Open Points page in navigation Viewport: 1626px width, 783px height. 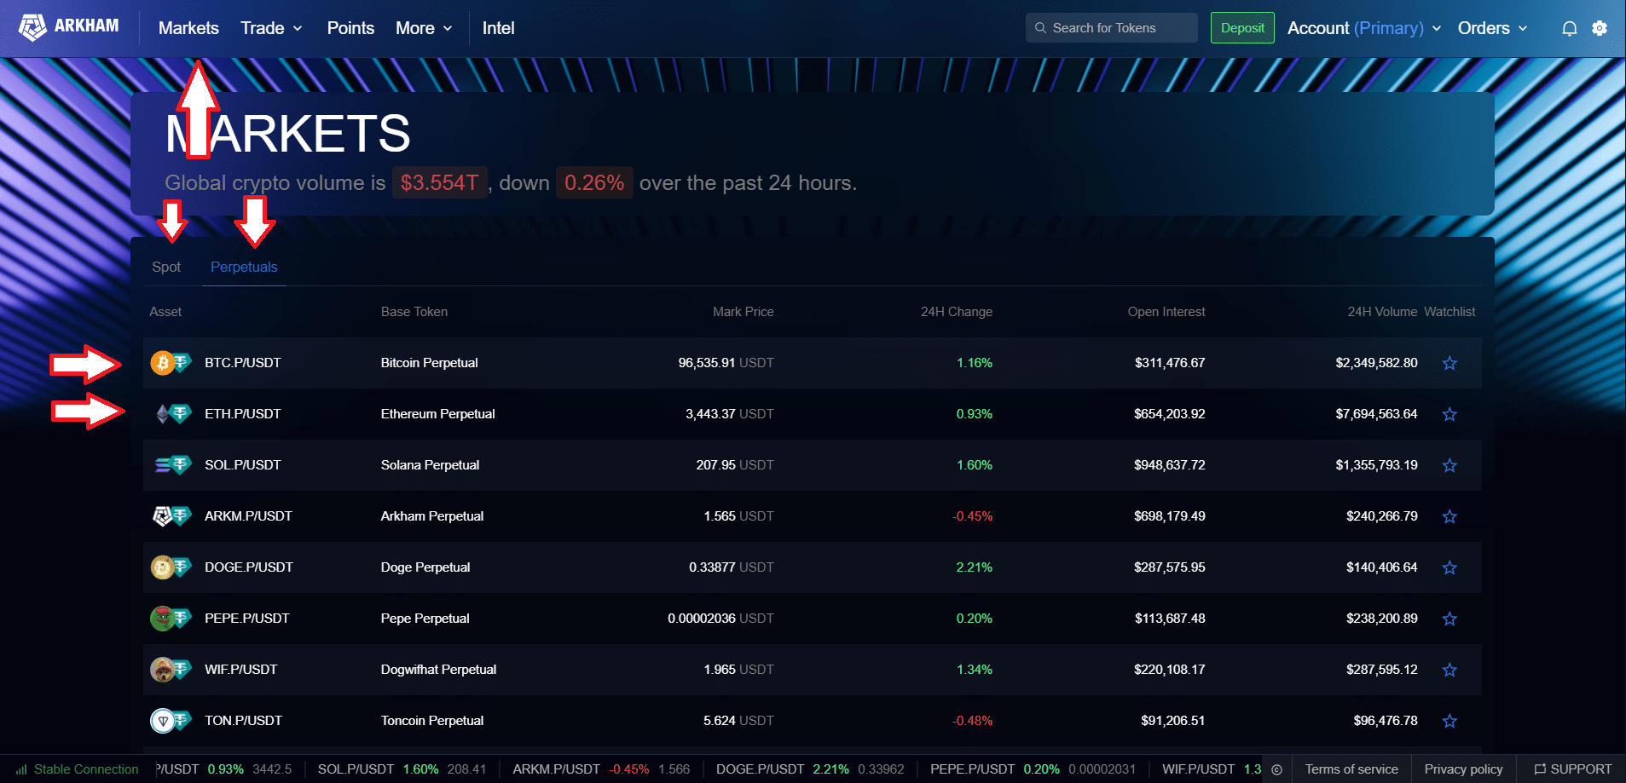[x=350, y=28]
